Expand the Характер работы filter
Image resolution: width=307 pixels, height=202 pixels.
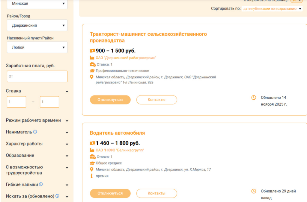pos(67,144)
